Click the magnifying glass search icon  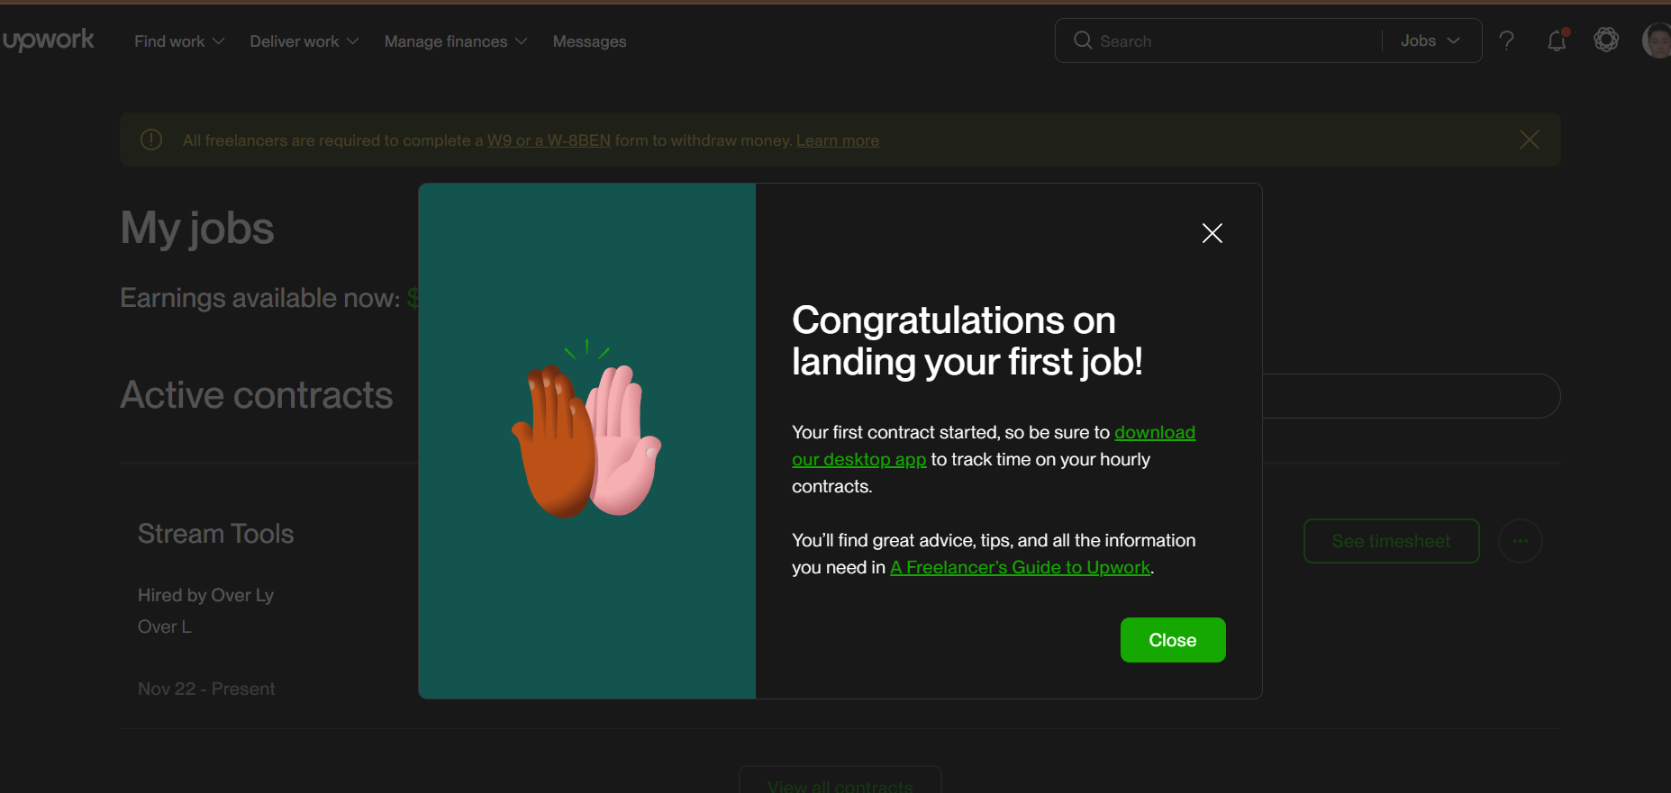click(x=1083, y=41)
